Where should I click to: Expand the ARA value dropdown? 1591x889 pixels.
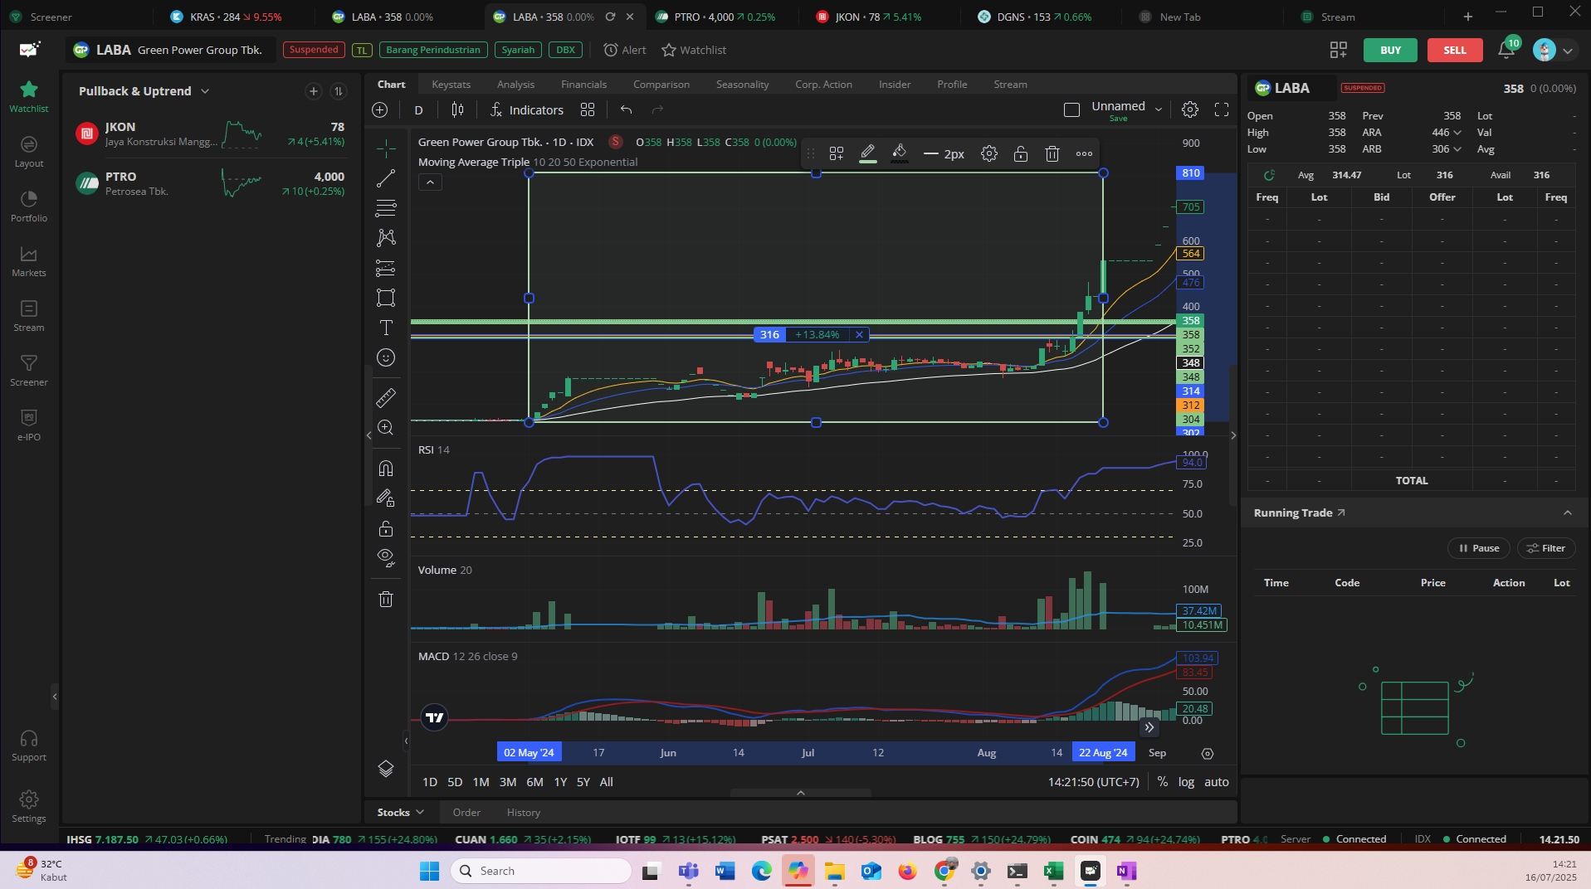click(x=1457, y=133)
